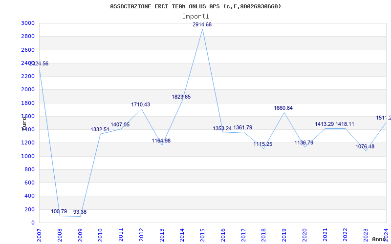Click the 2800 y-axis tick label

click(x=28, y=36)
